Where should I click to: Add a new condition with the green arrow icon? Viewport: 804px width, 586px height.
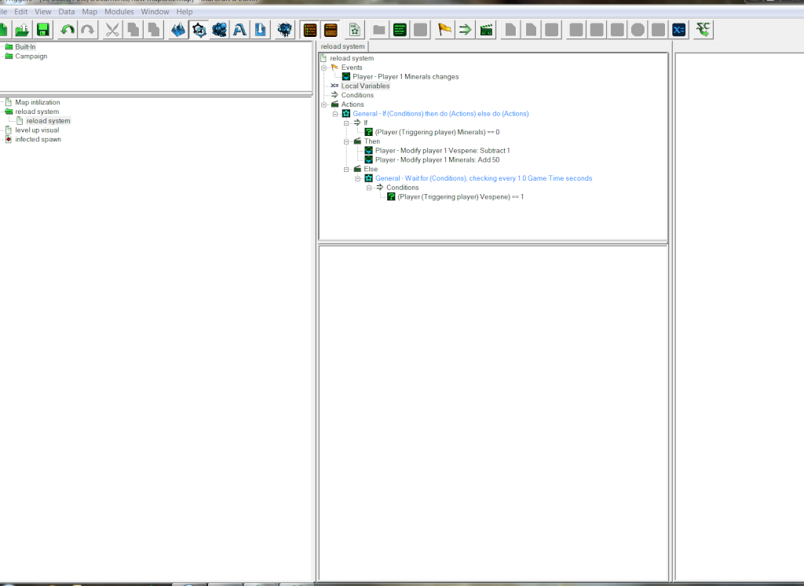465,30
